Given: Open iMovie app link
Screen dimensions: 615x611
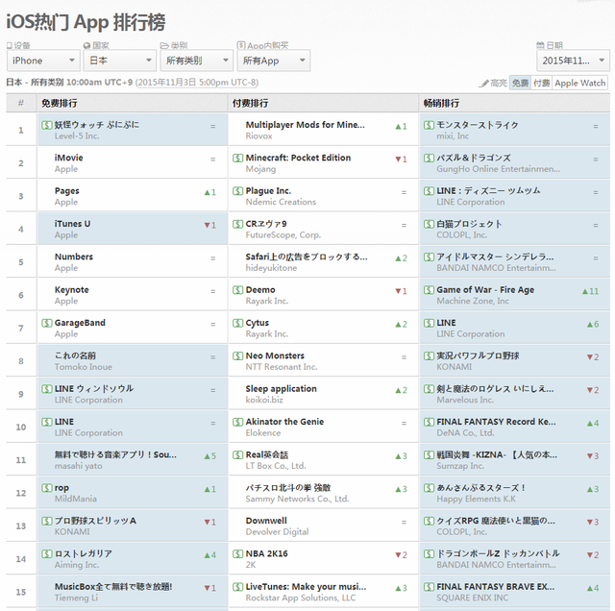Looking at the screenshot, I should [68, 158].
